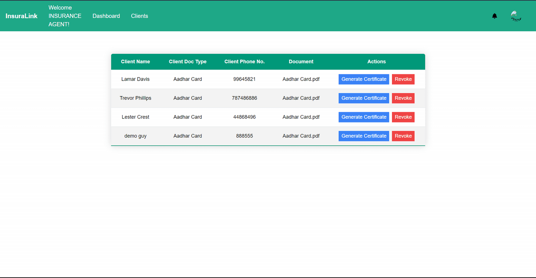Revoke access for Lester Crest
Viewport: 536px width, 278px height.
pyautogui.click(x=403, y=117)
